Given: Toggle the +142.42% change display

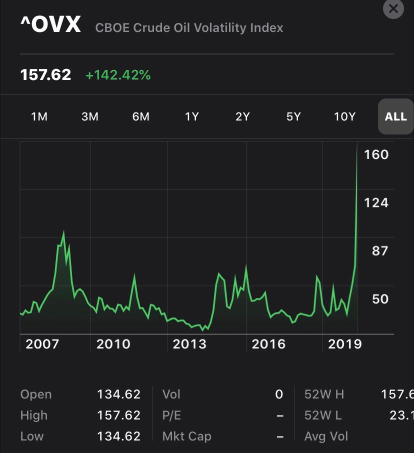Looking at the screenshot, I should [x=118, y=75].
